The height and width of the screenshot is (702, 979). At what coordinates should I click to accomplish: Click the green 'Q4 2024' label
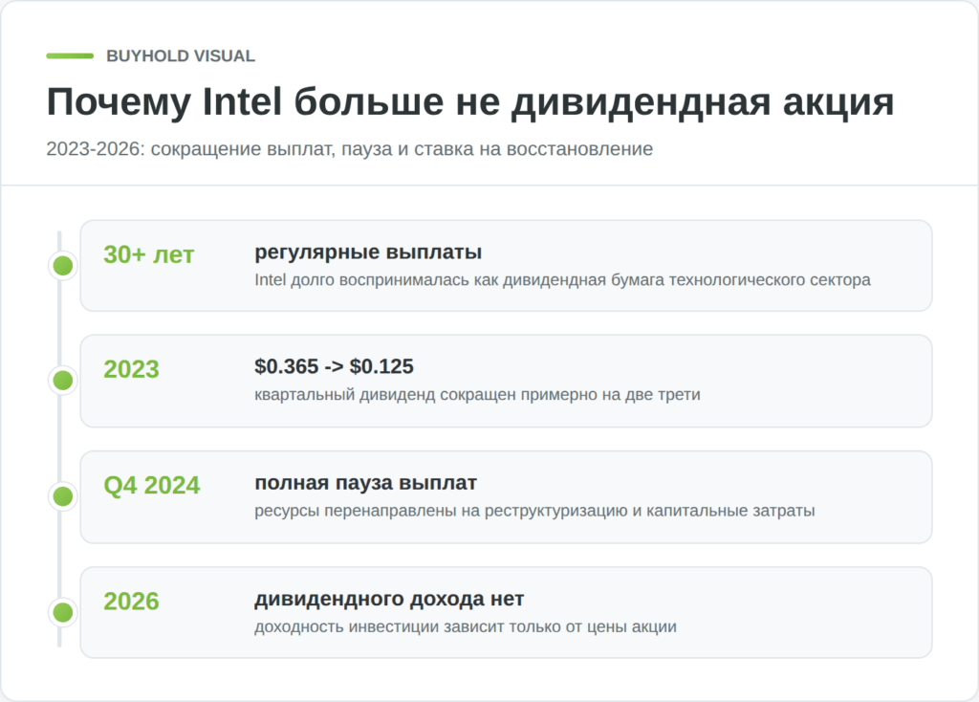pos(152,485)
